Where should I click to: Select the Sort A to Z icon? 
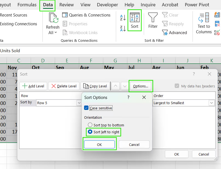tap(123, 17)
